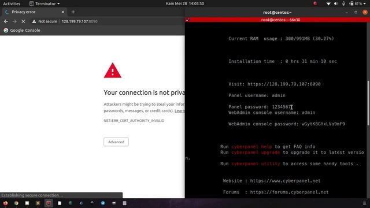
Task: Click the Advanced button
Action: click(x=116, y=142)
